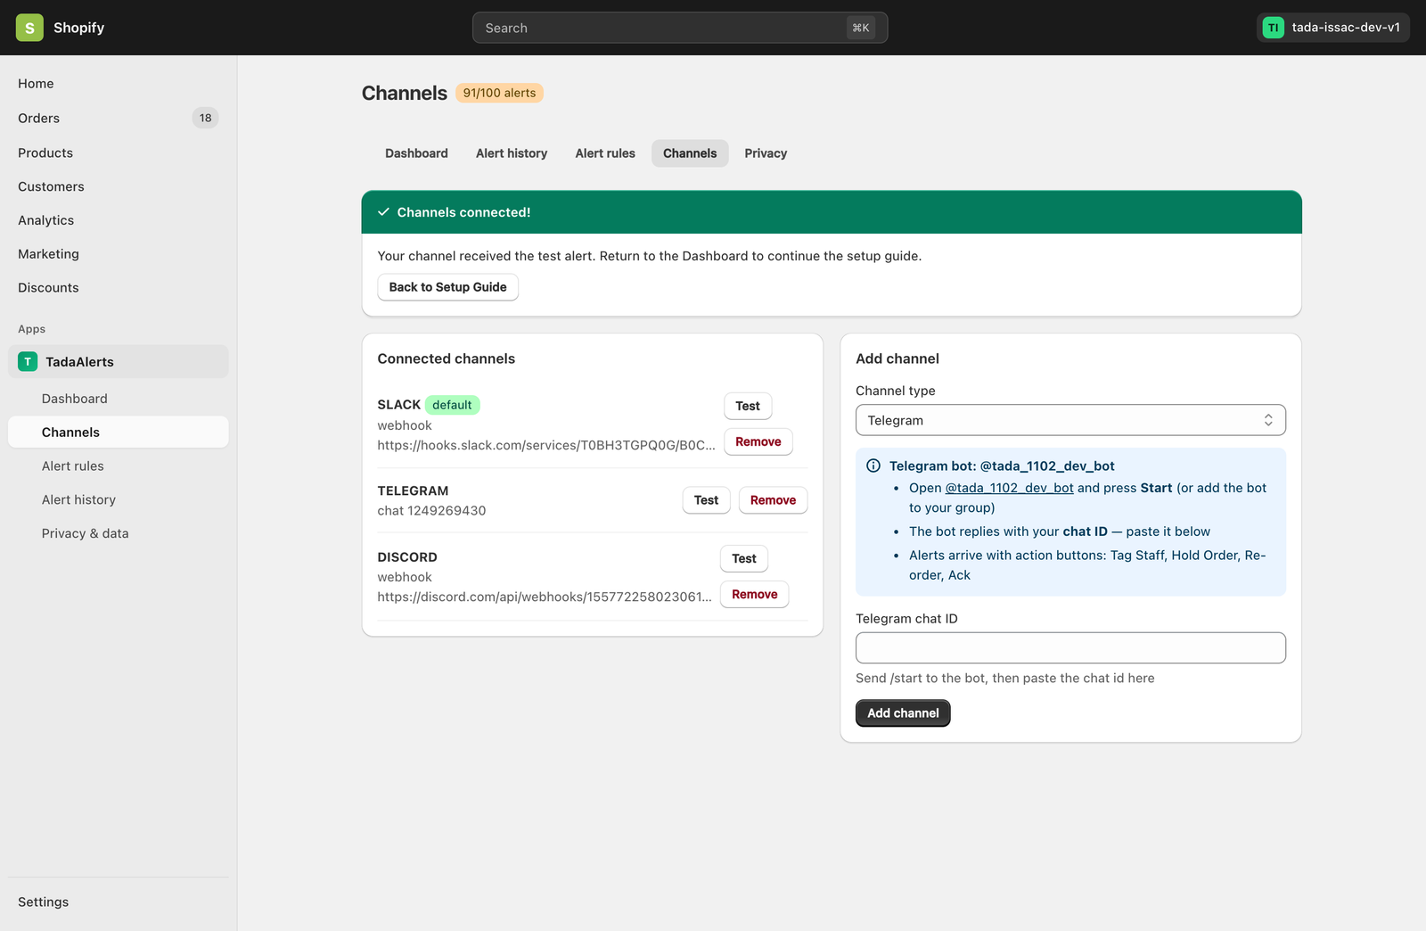Focus the Telegram chat ID field
This screenshot has height=931, width=1426.
(1070, 647)
